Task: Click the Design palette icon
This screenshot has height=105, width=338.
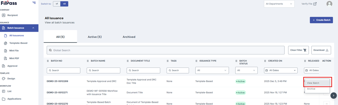Action: [x=4, y=79]
